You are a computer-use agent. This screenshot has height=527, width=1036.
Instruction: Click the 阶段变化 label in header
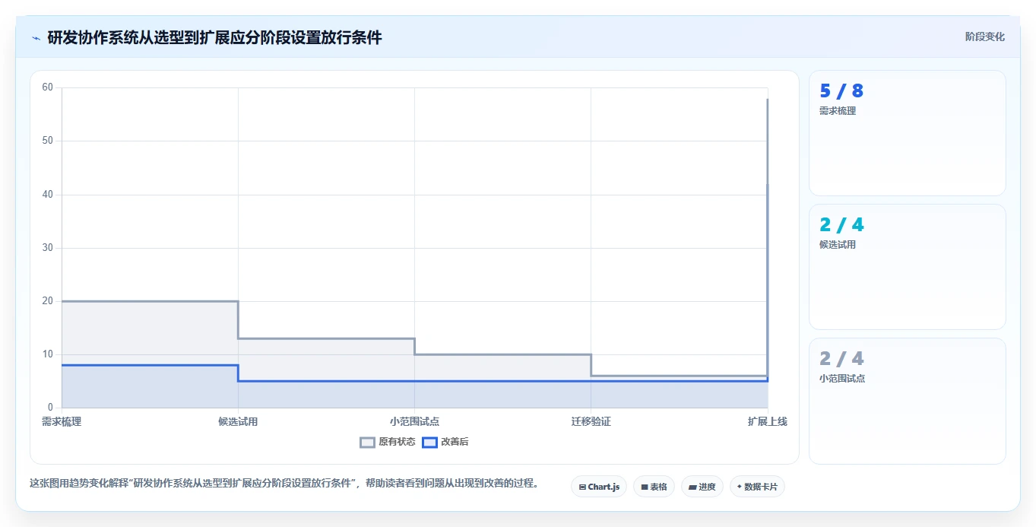tap(985, 37)
